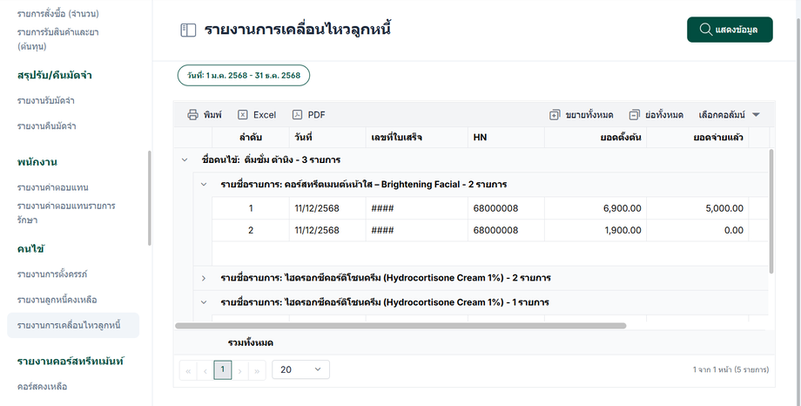801x406 pixels.
Task: Click the collapse all (ย่อทั้งหมด) icon
Action: point(635,115)
